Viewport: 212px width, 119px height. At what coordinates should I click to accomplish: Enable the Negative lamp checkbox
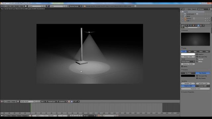pyautogui.click(x=197, y=54)
